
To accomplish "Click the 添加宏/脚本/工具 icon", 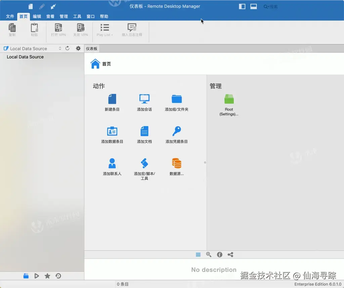I will coord(144,163).
